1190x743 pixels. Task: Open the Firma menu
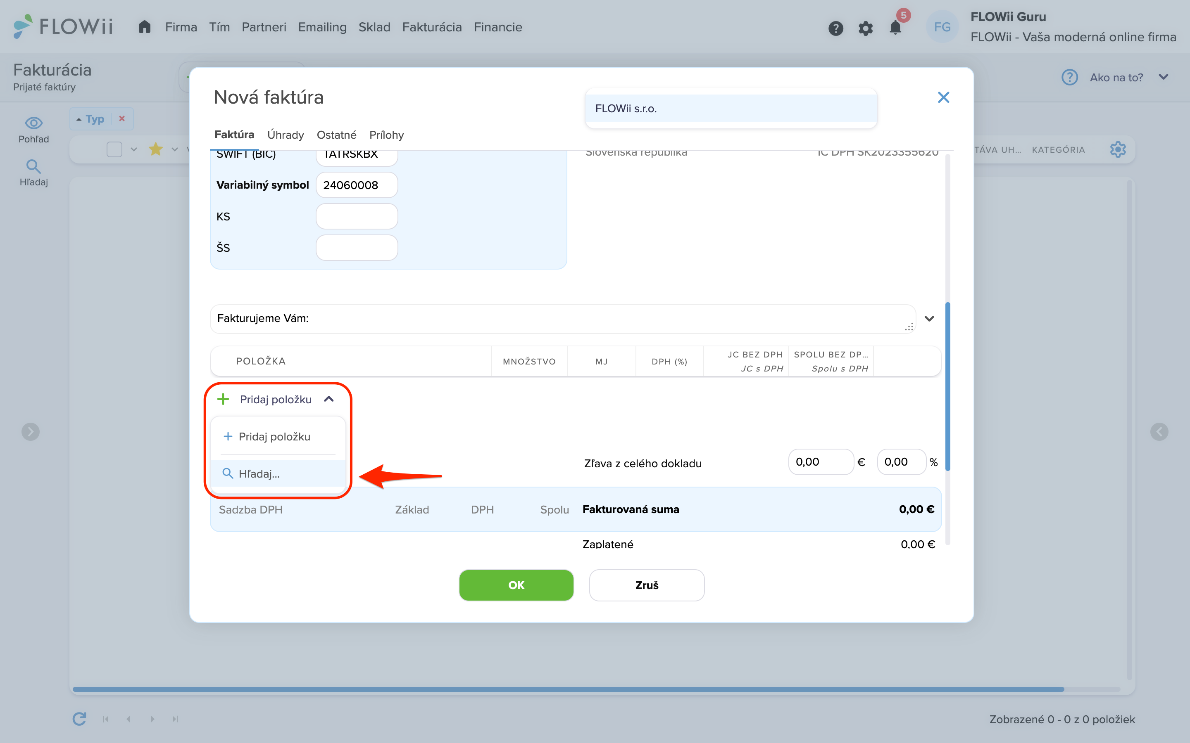coord(181,27)
